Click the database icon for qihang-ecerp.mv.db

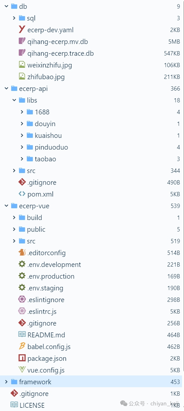22,41
